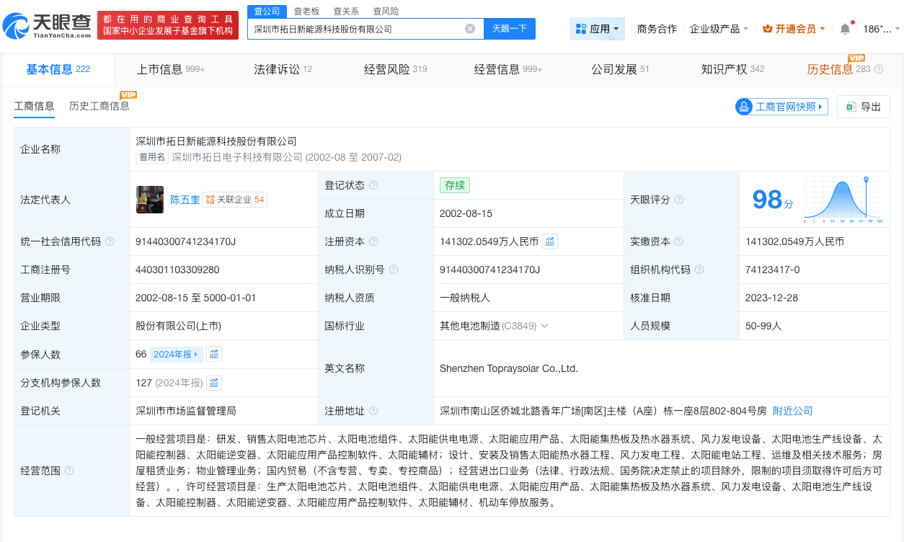Click the help icon next to 统一社会信用代码
The height and width of the screenshot is (542, 904).
coord(110,241)
